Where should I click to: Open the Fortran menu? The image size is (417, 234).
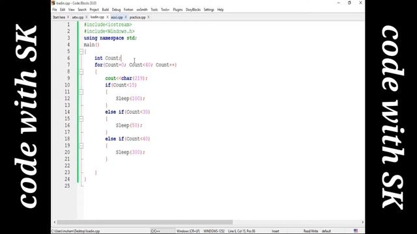pos(128,10)
